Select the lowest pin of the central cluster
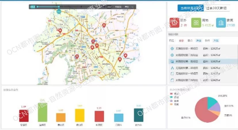This screenshot has width=238, height=130. 92,48
